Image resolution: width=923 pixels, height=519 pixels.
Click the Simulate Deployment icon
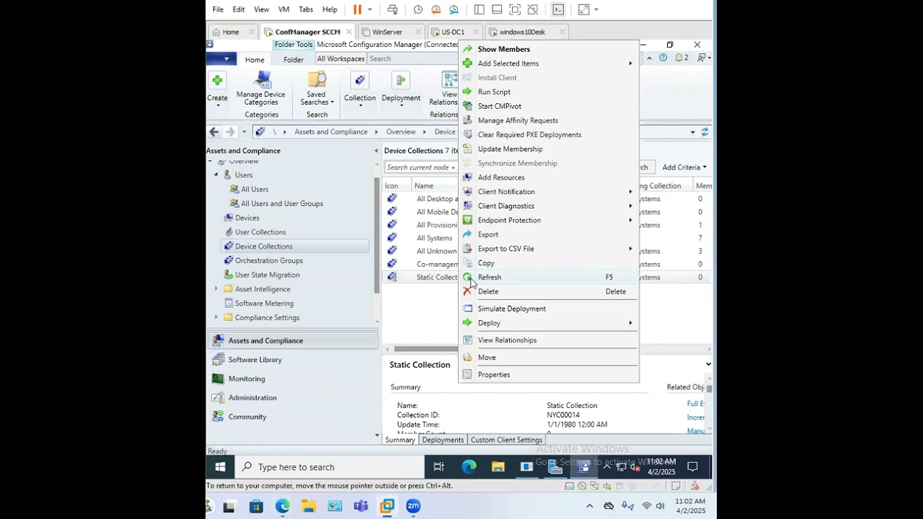click(467, 309)
